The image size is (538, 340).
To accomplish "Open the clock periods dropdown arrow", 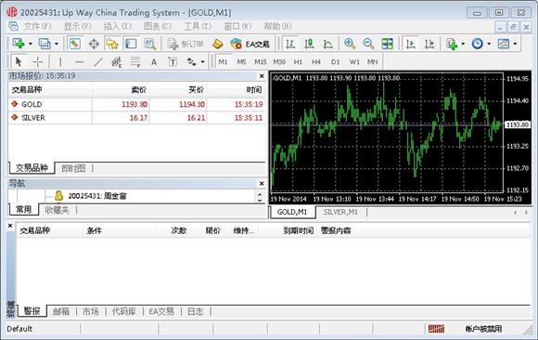I will (x=489, y=44).
